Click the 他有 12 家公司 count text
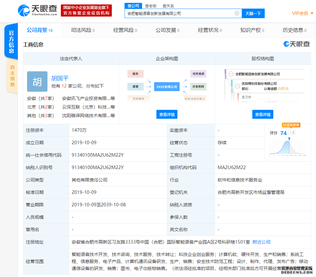The width and height of the screenshot is (316, 277). 77,86
